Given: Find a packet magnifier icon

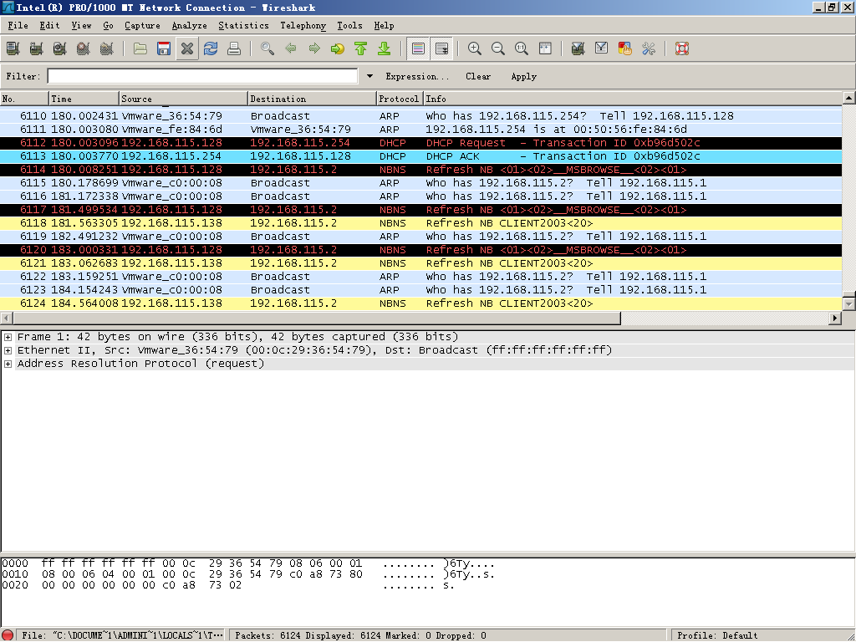Looking at the screenshot, I should [267, 48].
